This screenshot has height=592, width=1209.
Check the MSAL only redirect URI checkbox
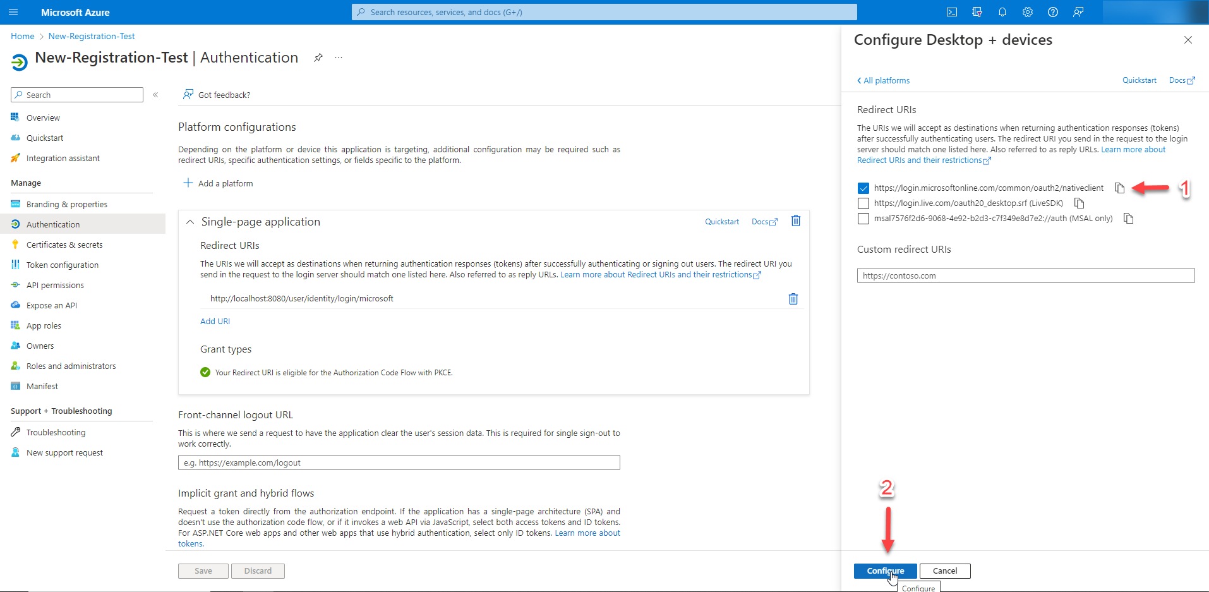(x=863, y=219)
